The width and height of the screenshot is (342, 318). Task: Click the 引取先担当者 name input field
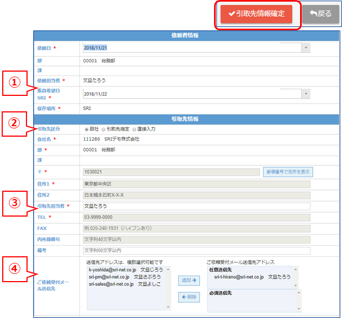pyautogui.click(x=196, y=206)
